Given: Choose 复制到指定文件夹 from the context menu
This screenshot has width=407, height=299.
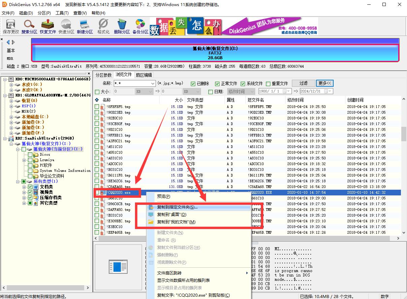Looking at the screenshot, I should (x=177, y=207).
